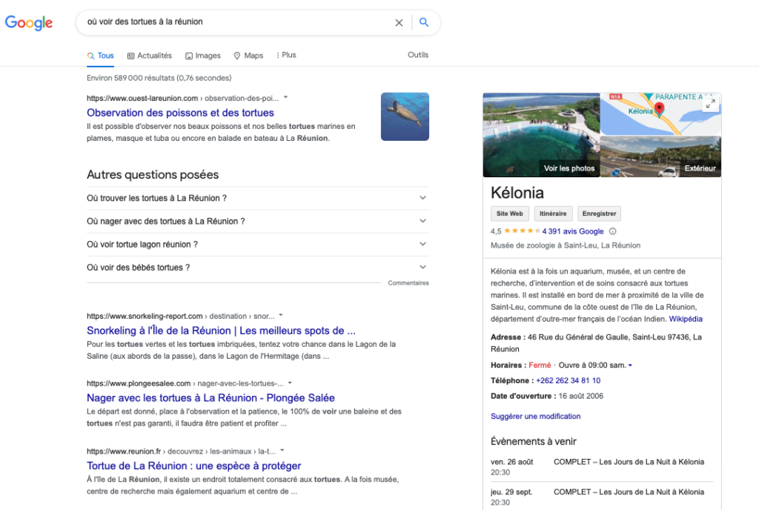Click 'Musée de zoologie à Saint-Leu' subtitle
Screen dimensions: 759x510
click(x=566, y=245)
